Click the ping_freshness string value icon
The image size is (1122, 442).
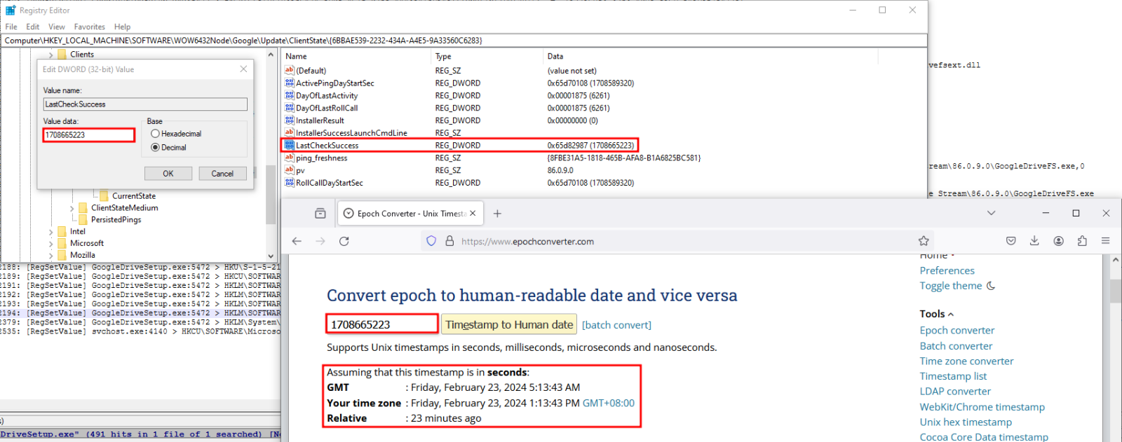pos(289,158)
